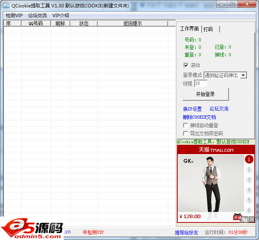Click the Taobao icon on the ad
This screenshot has height=240, width=259.
[x=245, y=219]
